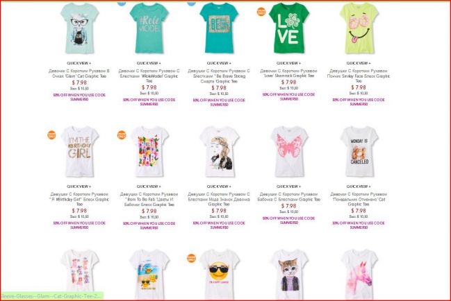Click the blue badge above the Role Model tee
This screenshot has height=301, width=451.
[122, 3]
